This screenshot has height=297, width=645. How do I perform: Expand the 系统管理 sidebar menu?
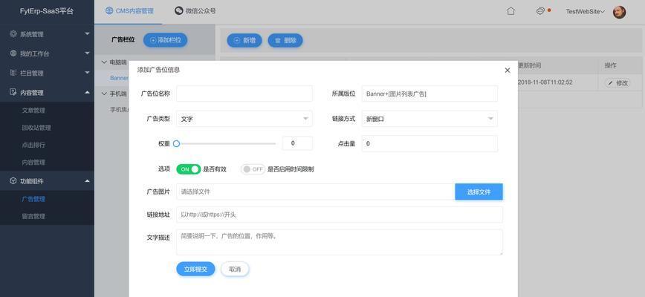(x=47, y=34)
